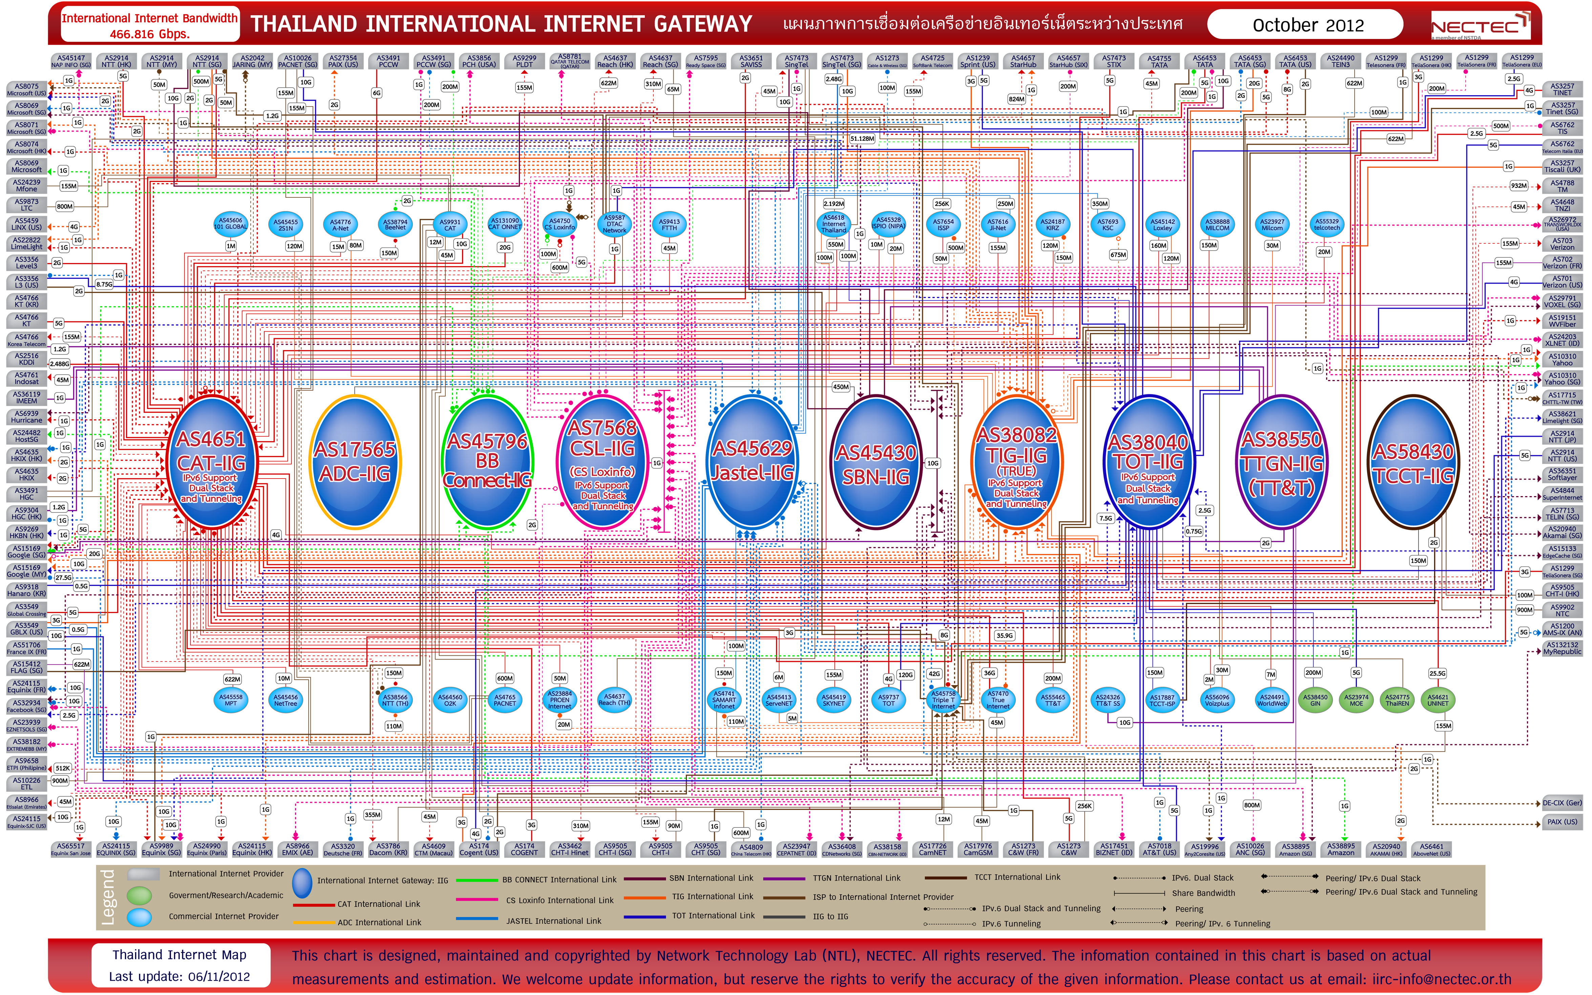Click the iirc-info@nectec.or.th email address
Image resolution: width=1592 pixels, height=995 pixels.
tap(1441, 978)
